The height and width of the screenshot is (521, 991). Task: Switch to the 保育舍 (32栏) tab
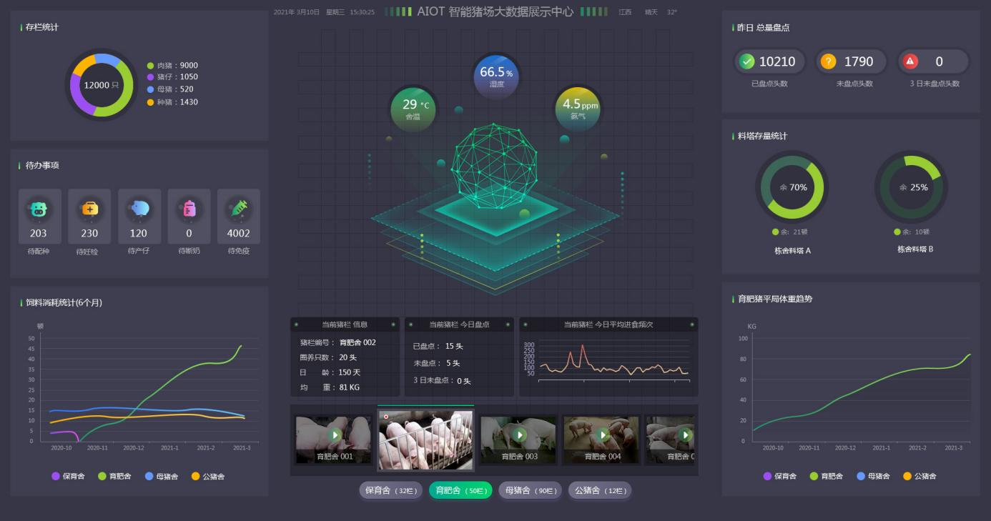click(x=391, y=490)
